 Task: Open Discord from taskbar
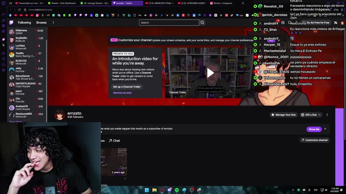tap(169, 190)
